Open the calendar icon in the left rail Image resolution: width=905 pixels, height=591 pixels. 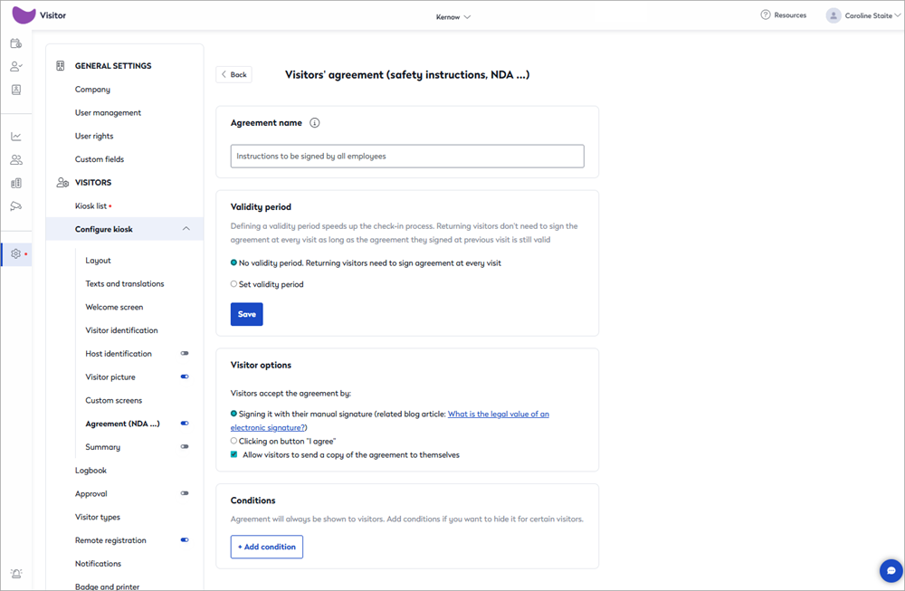(x=15, y=43)
